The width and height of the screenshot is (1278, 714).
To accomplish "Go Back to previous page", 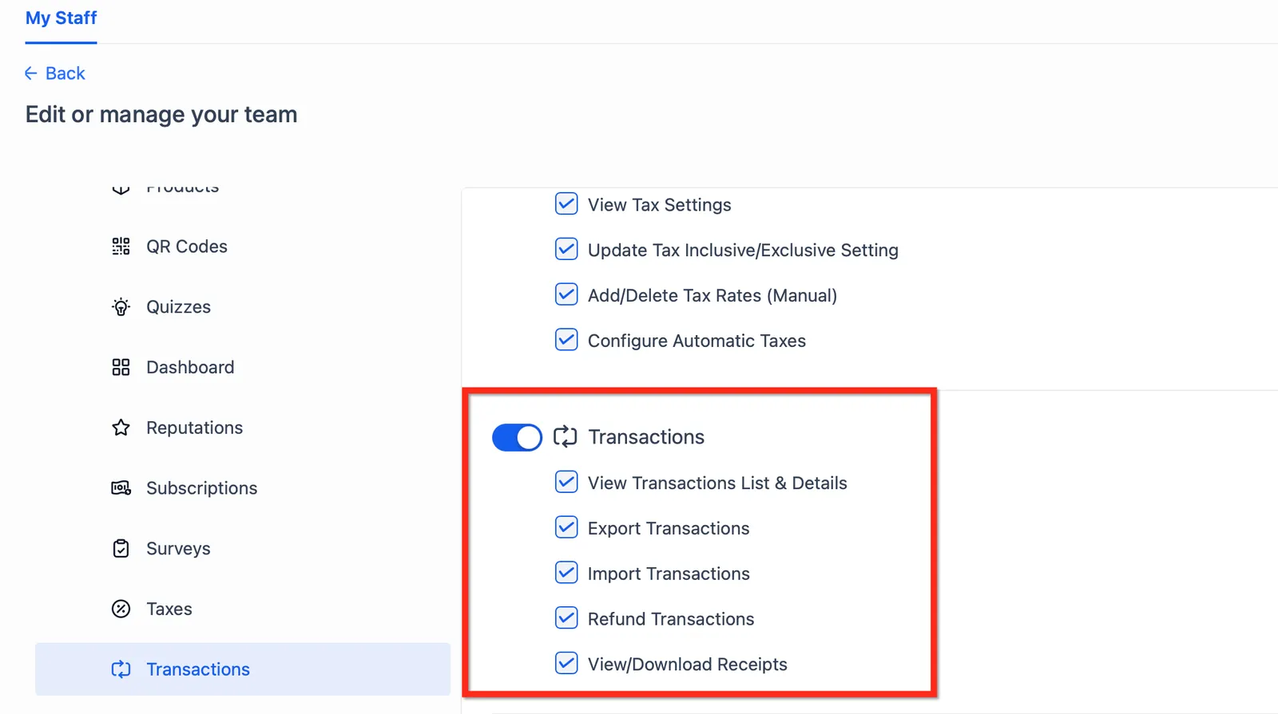I will click(54, 73).
